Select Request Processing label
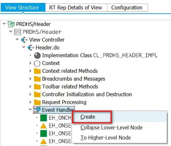 click(x=64, y=102)
